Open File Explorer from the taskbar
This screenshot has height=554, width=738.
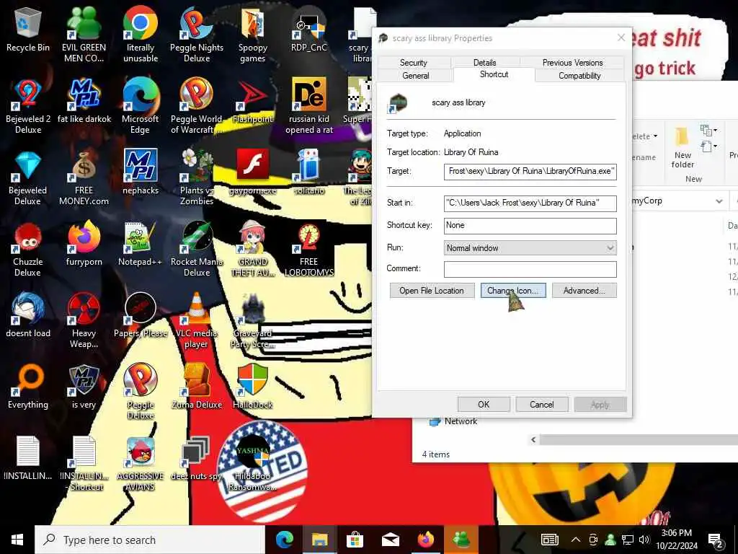tap(319, 540)
